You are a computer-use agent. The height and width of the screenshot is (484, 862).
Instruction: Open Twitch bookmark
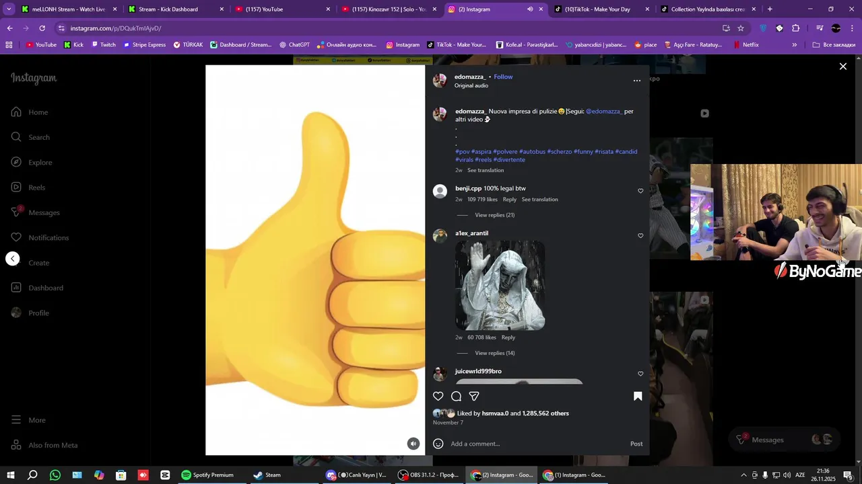[104, 45]
